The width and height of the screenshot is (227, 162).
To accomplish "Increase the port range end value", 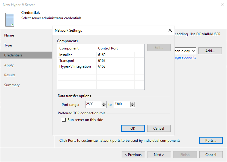I will (x=132, y=103).
